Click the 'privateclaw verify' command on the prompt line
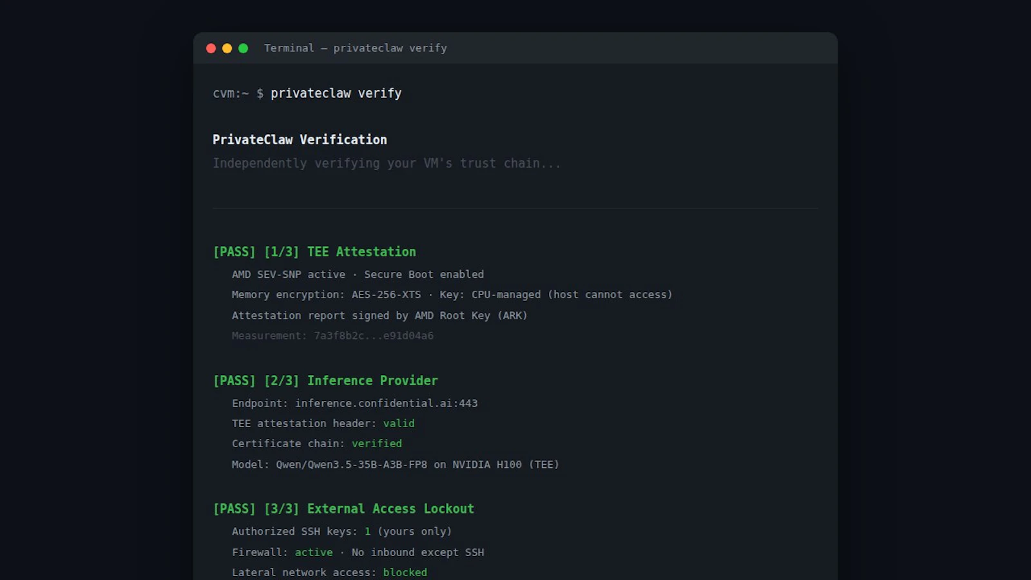 click(x=336, y=93)
